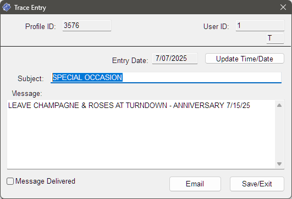Close the Trace Entry dialog
Viewport: 292px width, 199px height.
tap(283, 8)
